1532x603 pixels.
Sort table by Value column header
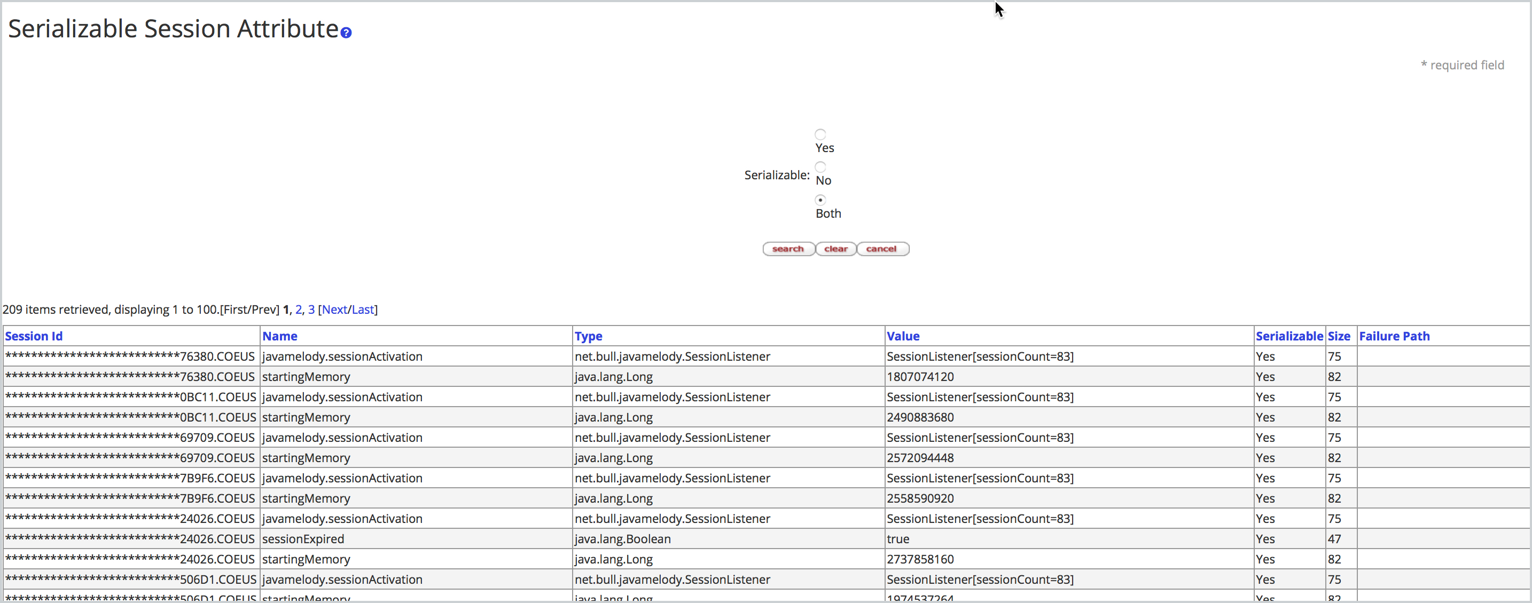pos(903,336)
